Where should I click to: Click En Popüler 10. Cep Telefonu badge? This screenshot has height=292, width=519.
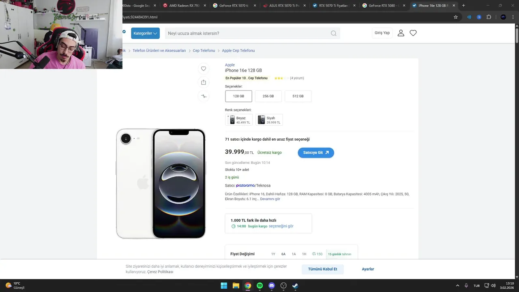[247, 78]
